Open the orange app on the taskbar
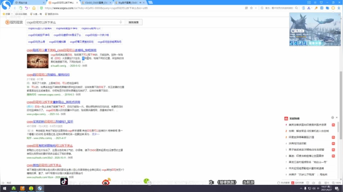343x192 pixels. pos(22,188)
